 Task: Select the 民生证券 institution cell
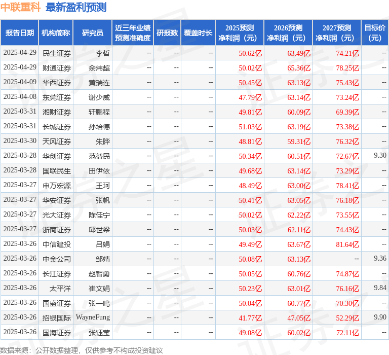point(57,53)
